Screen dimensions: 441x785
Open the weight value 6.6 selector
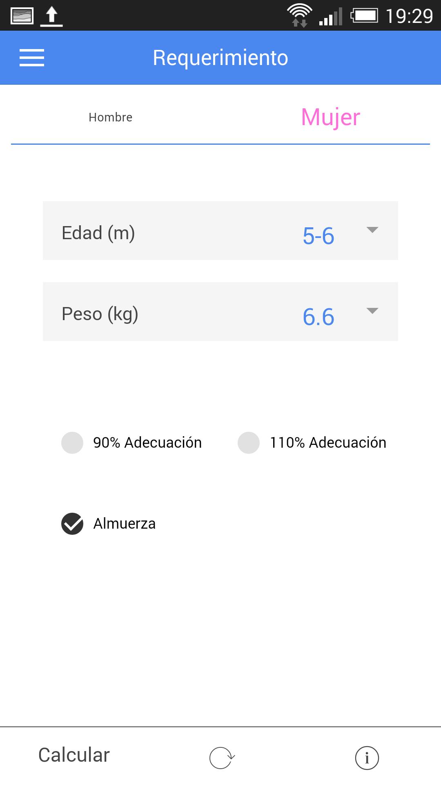318,317
